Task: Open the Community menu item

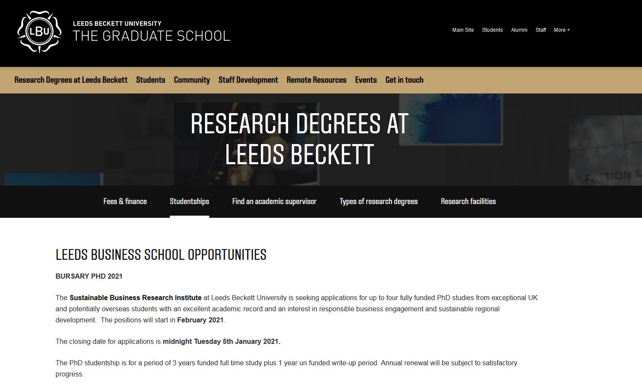Action: click(192, 80)
